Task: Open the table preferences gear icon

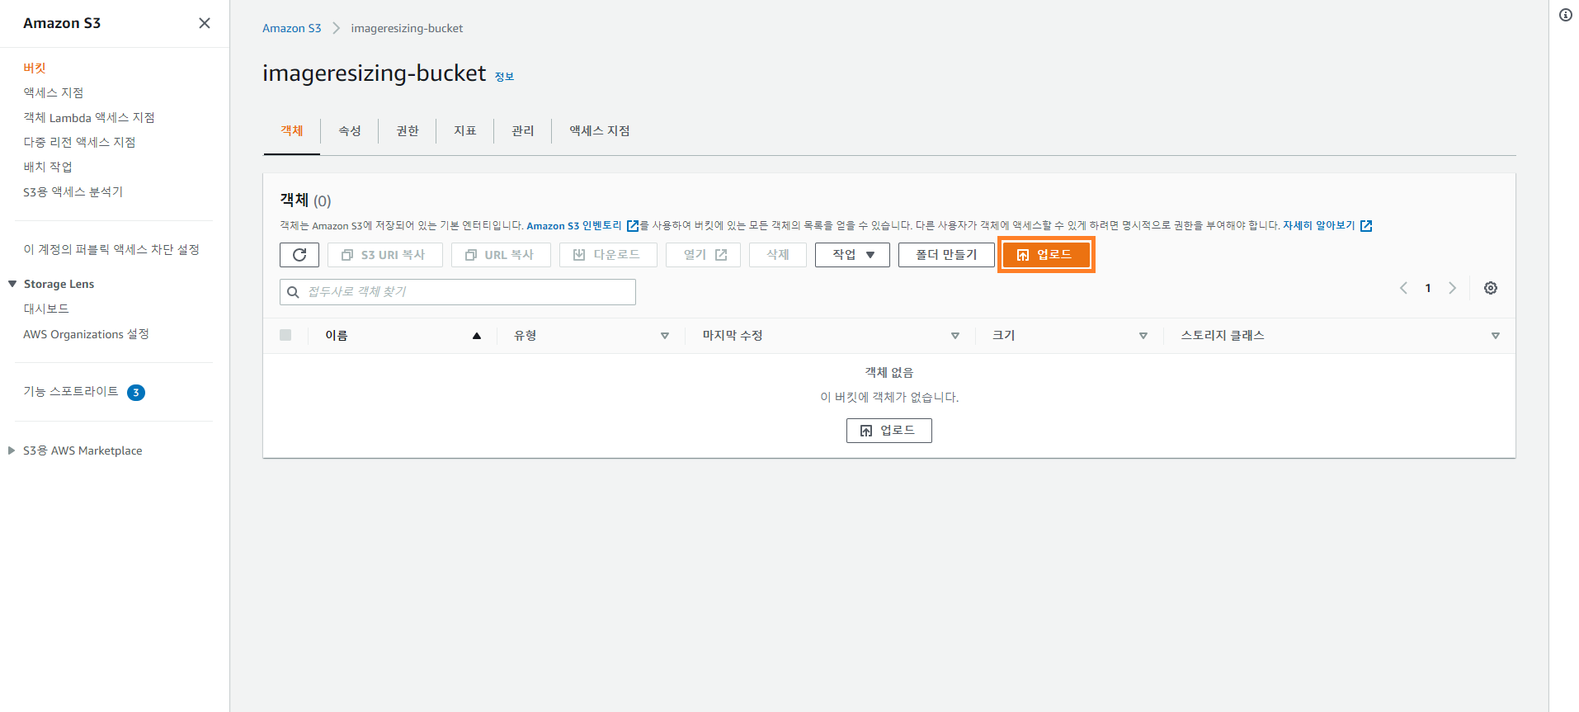Action: coord(1491,288)
